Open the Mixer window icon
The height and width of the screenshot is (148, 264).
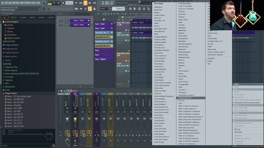point(144,9)
